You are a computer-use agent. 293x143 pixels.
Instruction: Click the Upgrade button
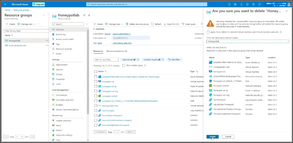click(x=39, y=4)
